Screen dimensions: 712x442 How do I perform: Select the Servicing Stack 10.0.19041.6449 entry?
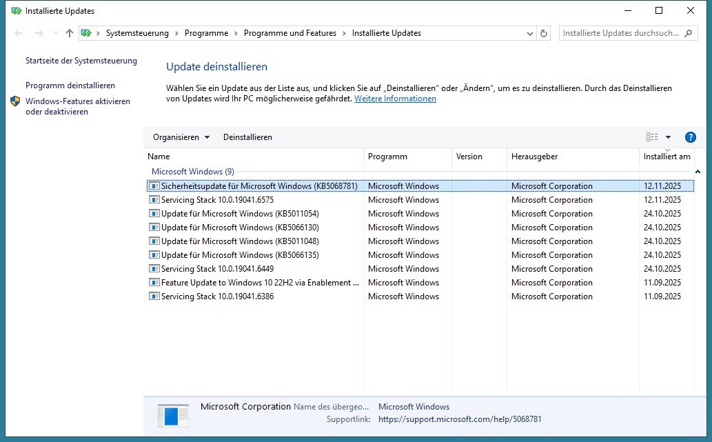[227, 269]
